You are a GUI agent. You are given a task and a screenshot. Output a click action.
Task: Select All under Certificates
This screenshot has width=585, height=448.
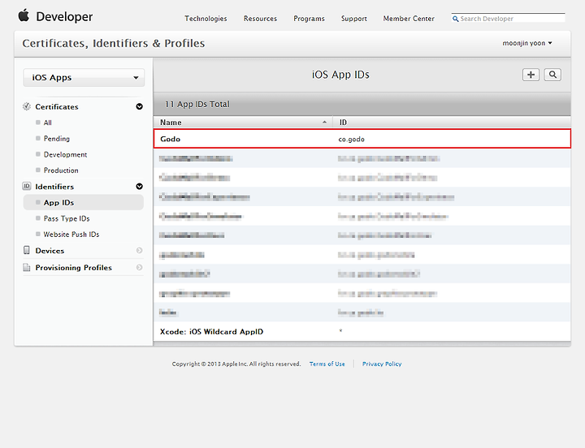(47, 123)
